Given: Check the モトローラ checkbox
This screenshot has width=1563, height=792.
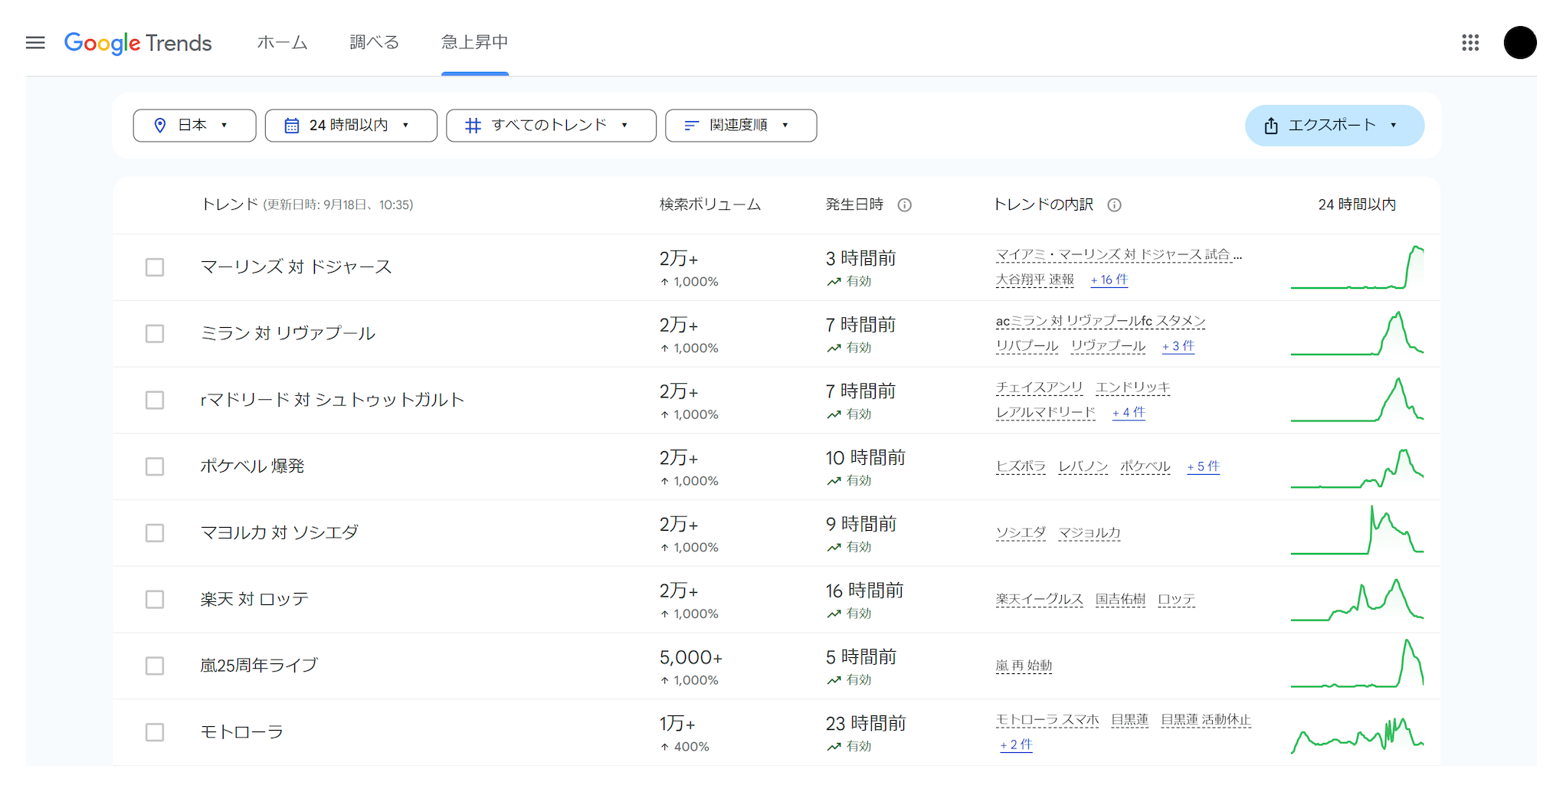Looking at the screenshot, I should click(x=155, y=732).
